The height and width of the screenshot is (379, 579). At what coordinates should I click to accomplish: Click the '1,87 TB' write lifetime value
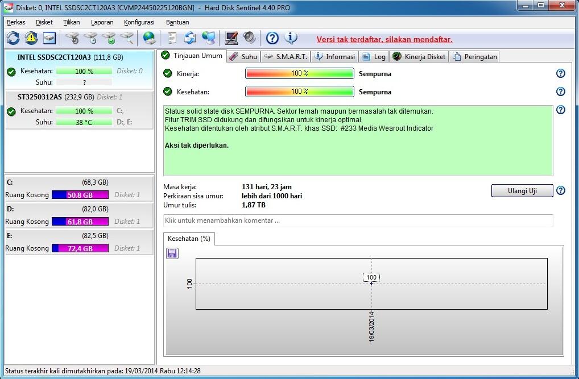(x=253, y=205)
